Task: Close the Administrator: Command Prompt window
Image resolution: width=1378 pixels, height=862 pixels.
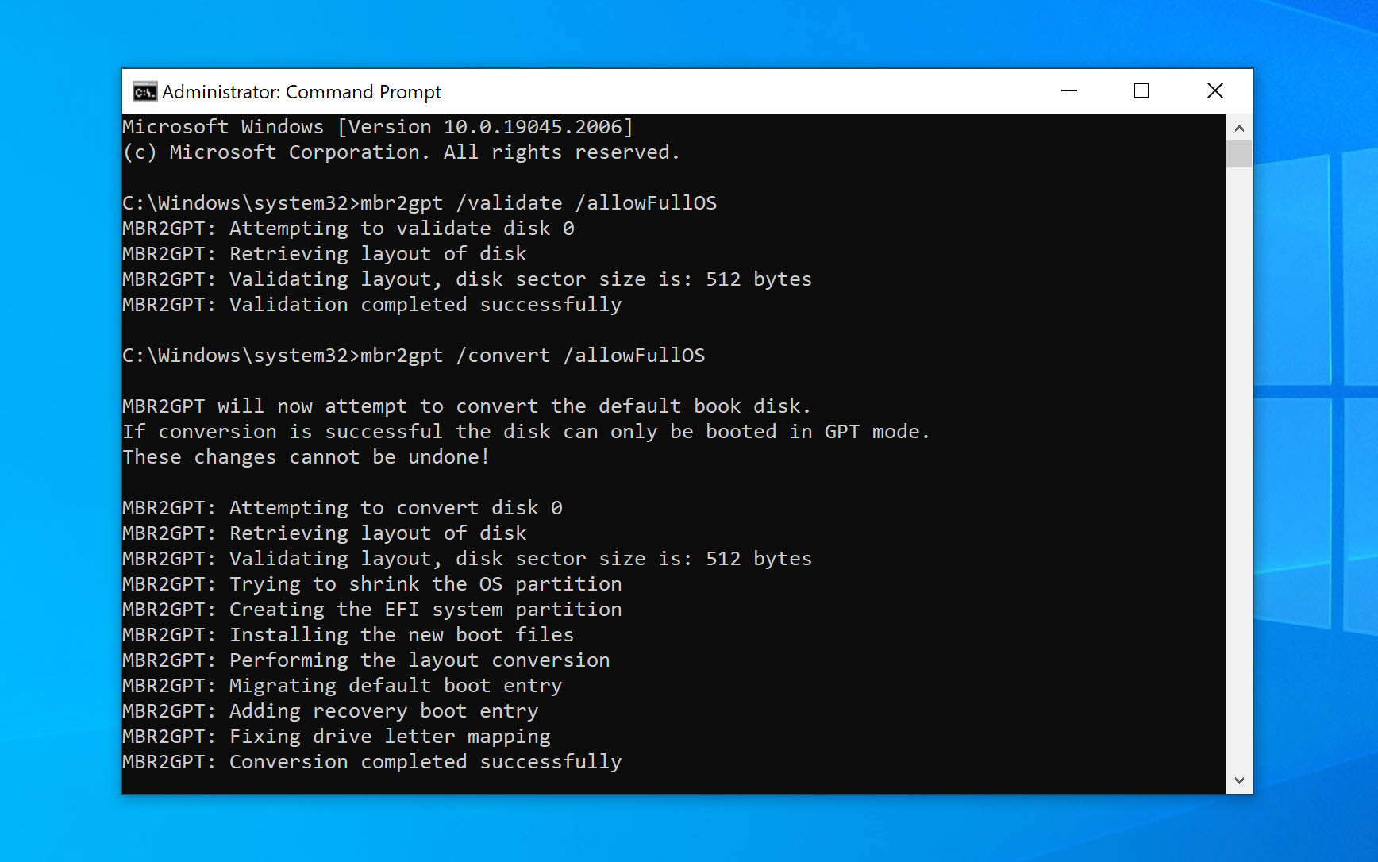Action: pos(1214,91)
